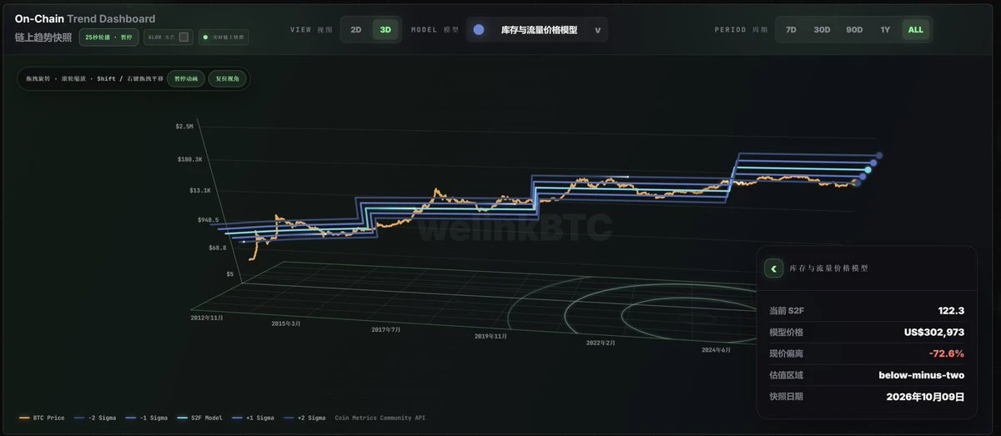Set the period to 7D
1001x436 pixels.
tap(791, 30)
